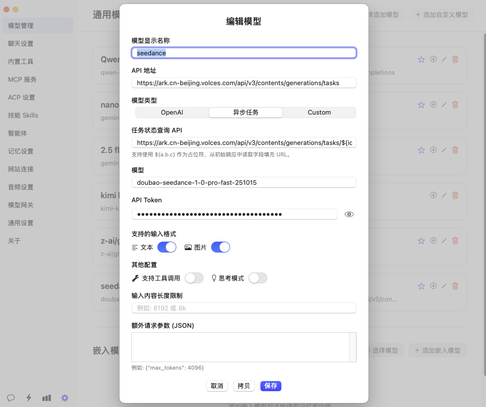
Task: Test the z-ai model with lightning icon
Action: [433, 241]
